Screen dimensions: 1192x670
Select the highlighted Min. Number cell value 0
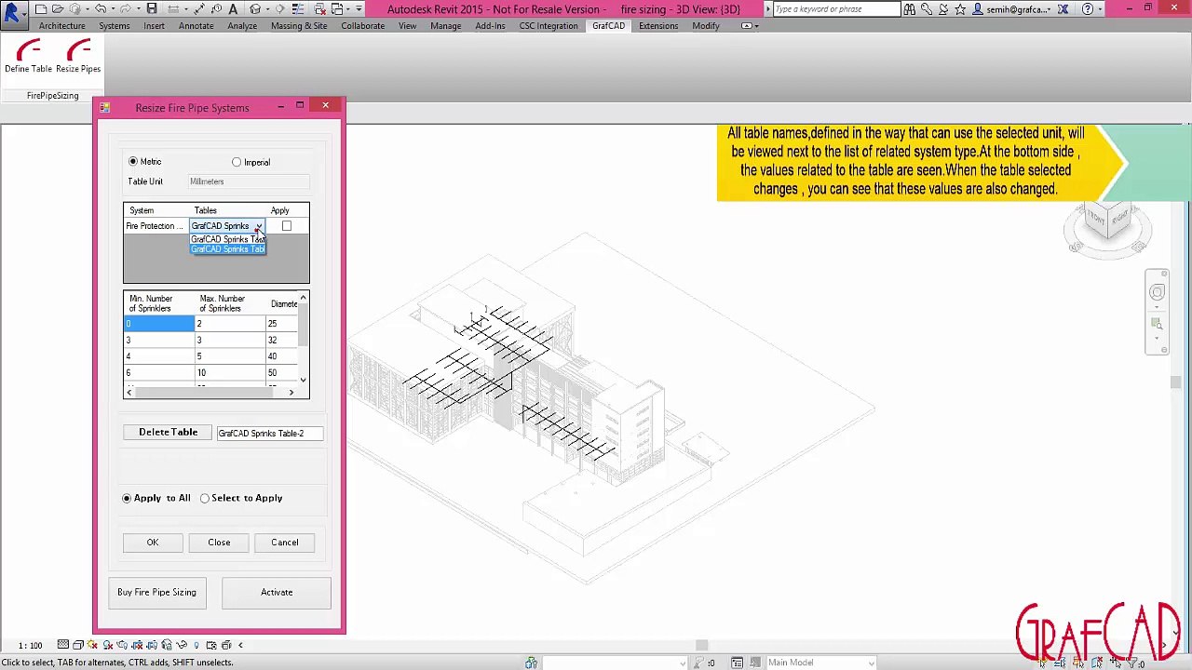[x=159, y=324]
